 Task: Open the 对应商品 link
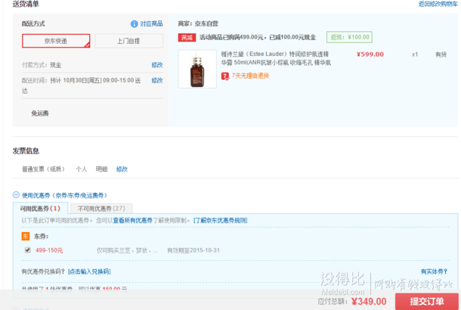151,24
